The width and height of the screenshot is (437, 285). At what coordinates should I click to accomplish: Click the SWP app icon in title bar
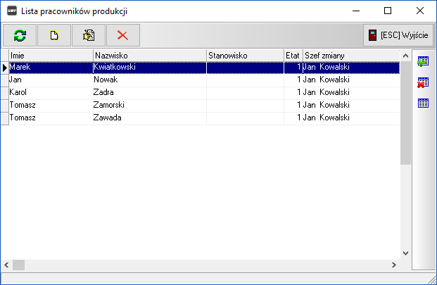(12, 11)
